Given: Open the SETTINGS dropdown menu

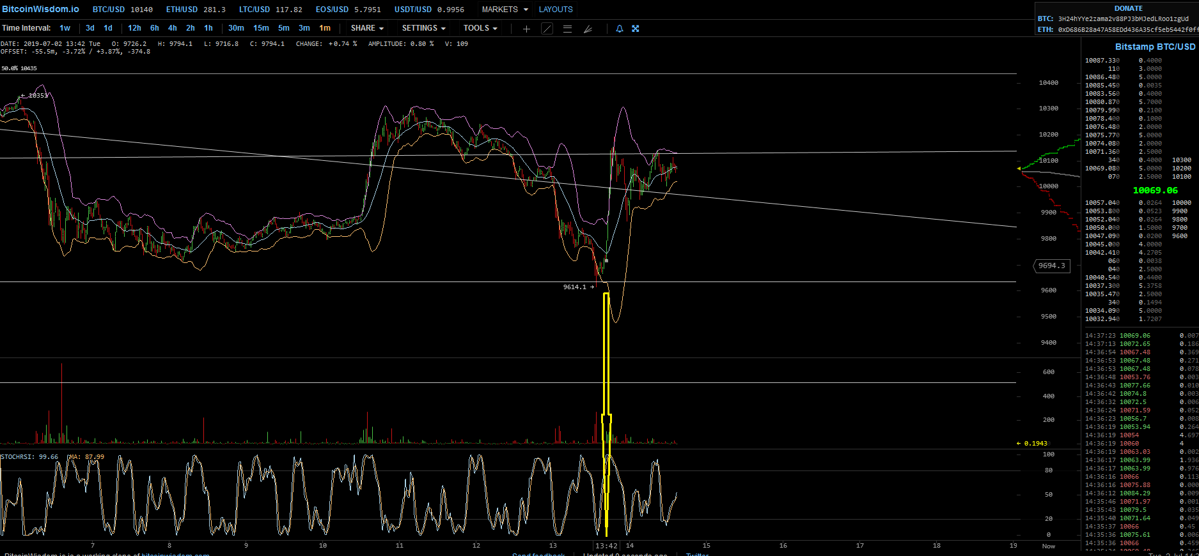Looking at the screenshot, I should [423, 28].
